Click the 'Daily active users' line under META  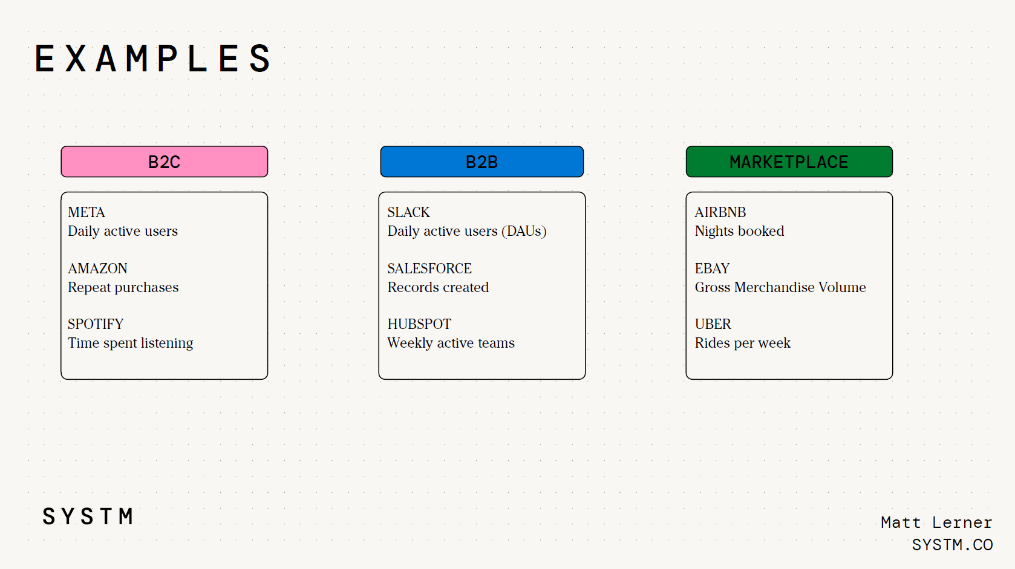point(123,231)
